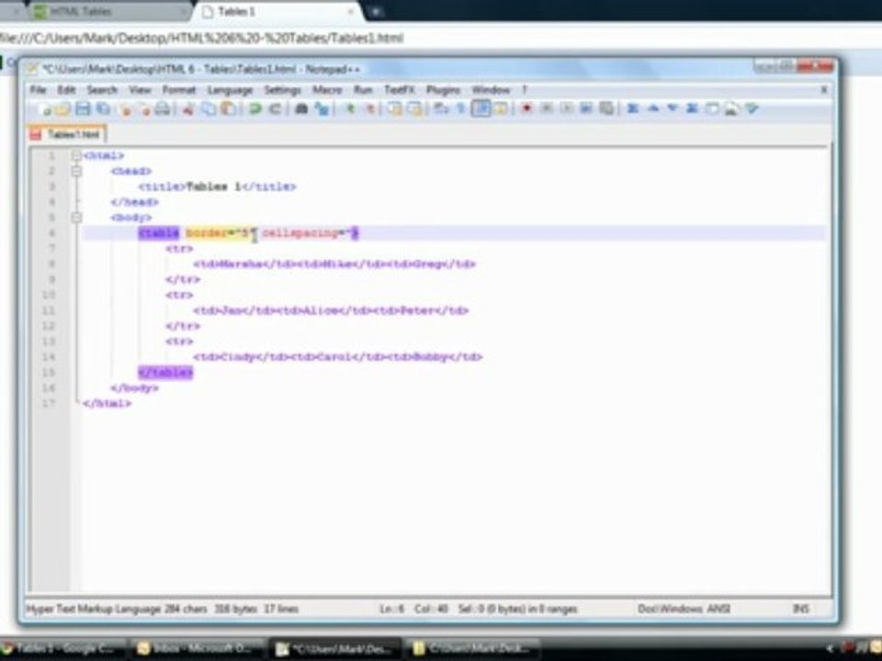Toggle synchronize horizontal scrolling button
The image size is (882, 661).
point(414,108)
